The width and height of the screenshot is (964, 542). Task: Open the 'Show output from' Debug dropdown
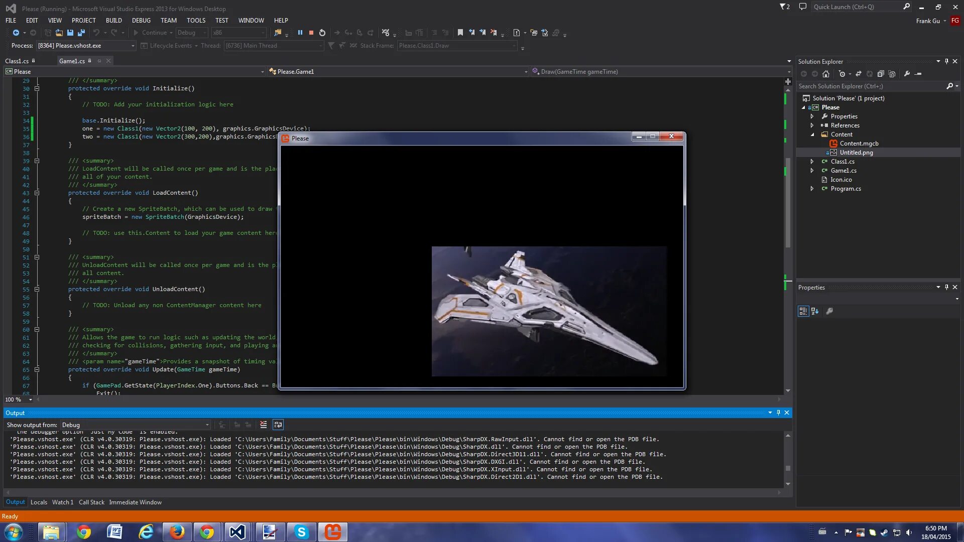206,425
